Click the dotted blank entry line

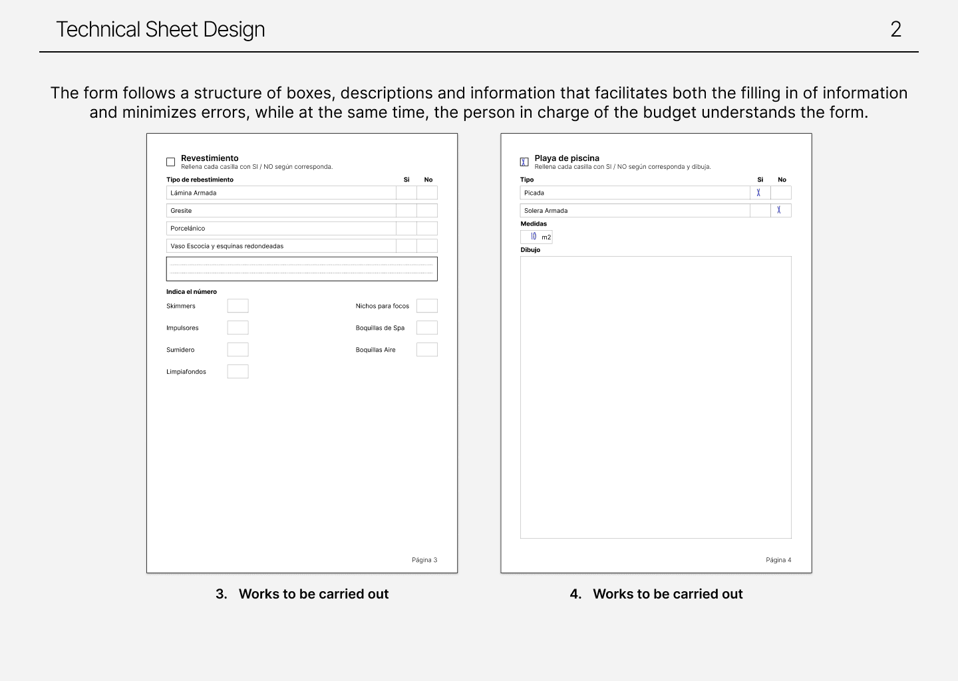[x=301, y=268]
